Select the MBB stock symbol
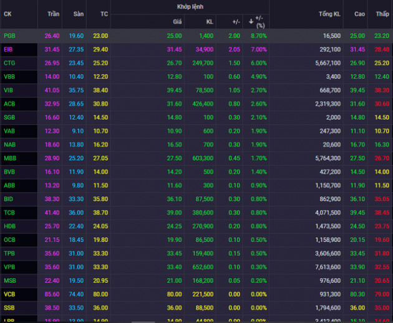Image resolution: width=393 pixels, height=323 pixels. (10, 158)
